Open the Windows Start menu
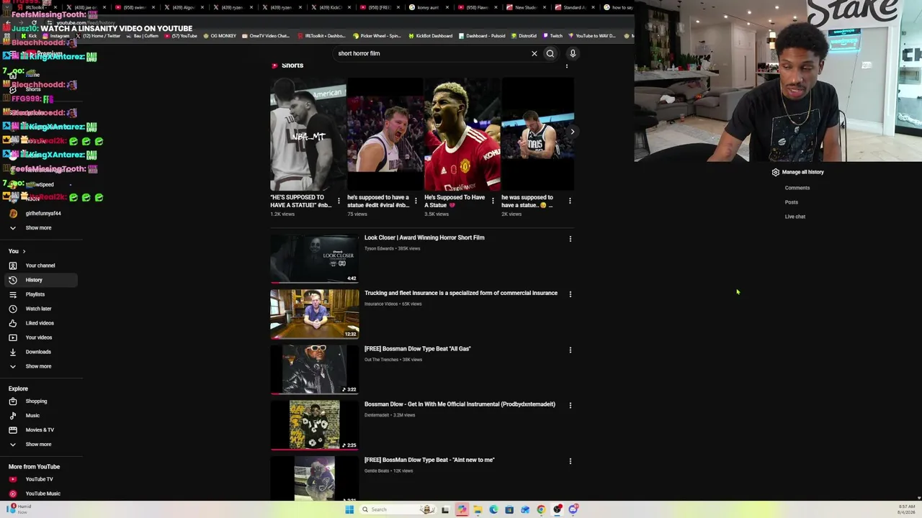Image resolution: width=922 pixels, height=518 pixels. [349, 509]
